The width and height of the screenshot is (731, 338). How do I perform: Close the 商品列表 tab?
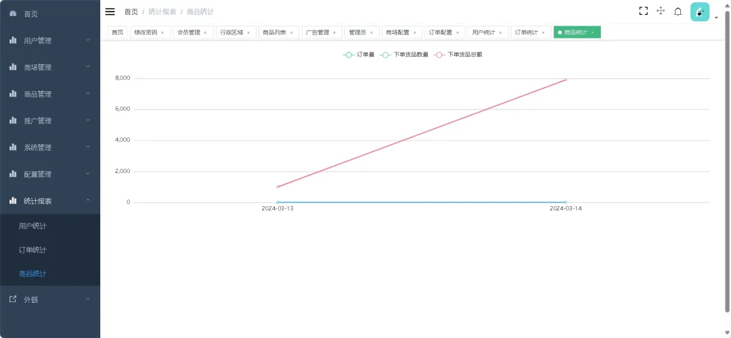(x=291, y=32)
